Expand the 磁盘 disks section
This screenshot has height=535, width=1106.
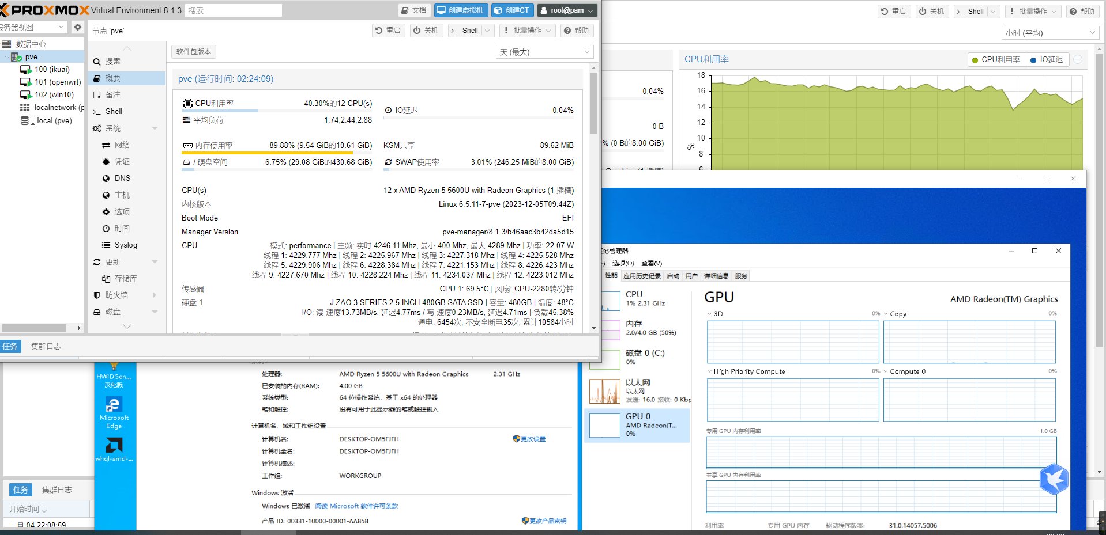click(155, 312)
